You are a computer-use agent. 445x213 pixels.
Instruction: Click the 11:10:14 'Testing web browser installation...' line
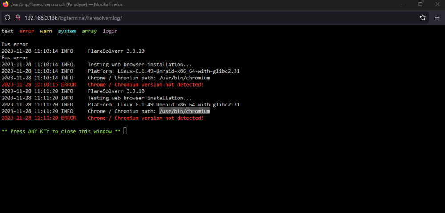[x=97, y=64]
